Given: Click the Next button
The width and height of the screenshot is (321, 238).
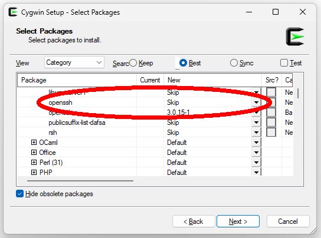Looking at the screenshot, I should click(238, 222).
